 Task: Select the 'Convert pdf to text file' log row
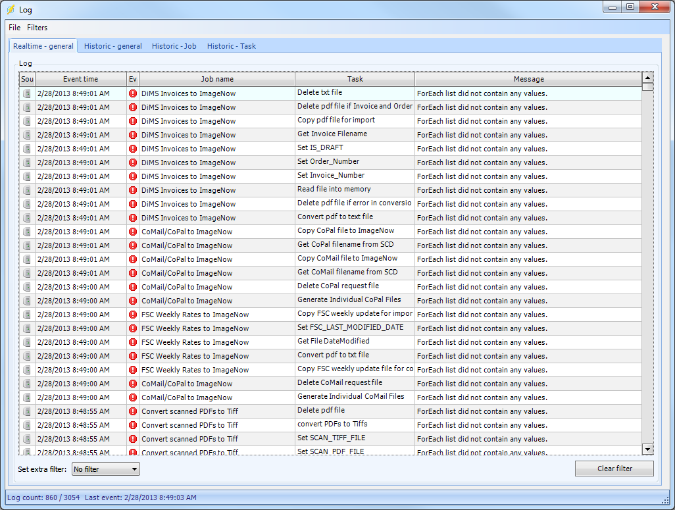pos(335,218)
